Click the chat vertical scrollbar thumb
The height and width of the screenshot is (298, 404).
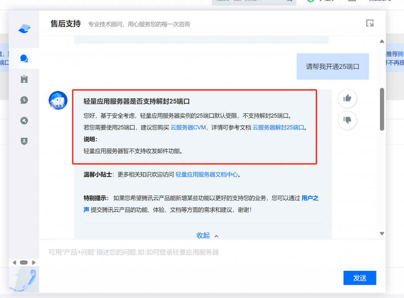coord(382,109)
